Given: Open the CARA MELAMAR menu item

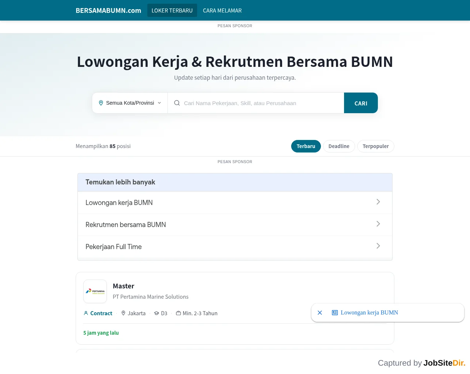Looking at the screenshot, I should (222, 10).
